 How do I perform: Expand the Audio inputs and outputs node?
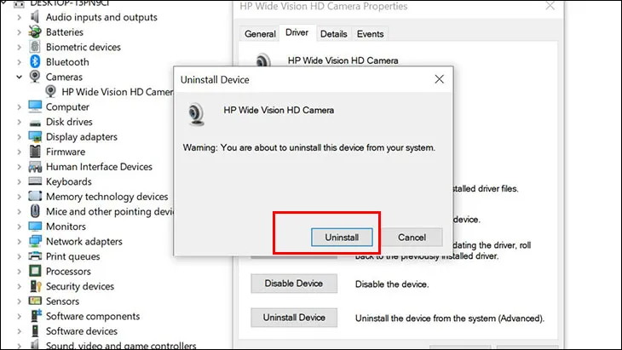click(20, 17)
